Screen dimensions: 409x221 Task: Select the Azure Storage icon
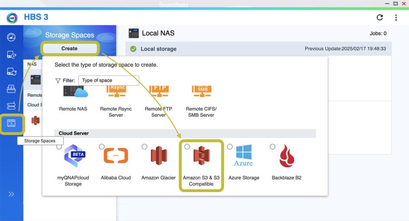(243, 156)
